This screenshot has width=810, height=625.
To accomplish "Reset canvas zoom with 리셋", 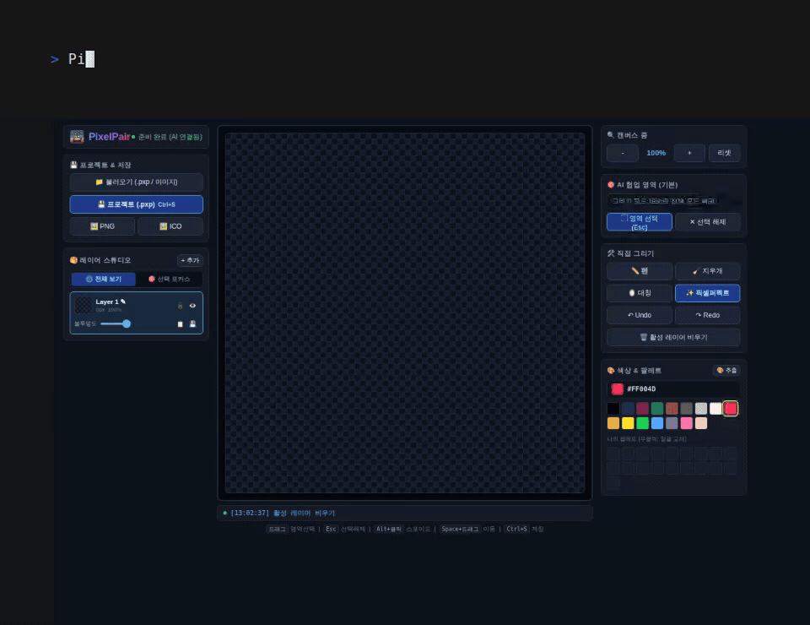I will click(724, 153).
